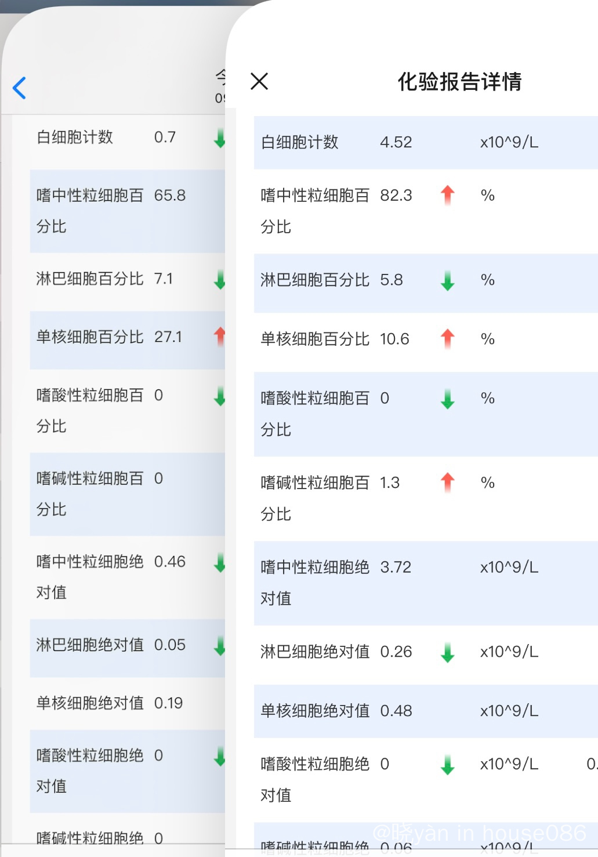The height and width of the screenshot is (857, 598).
Task: Select 嗜中性粒细胞绝对值 row showing 3.72
Action: 426,583
